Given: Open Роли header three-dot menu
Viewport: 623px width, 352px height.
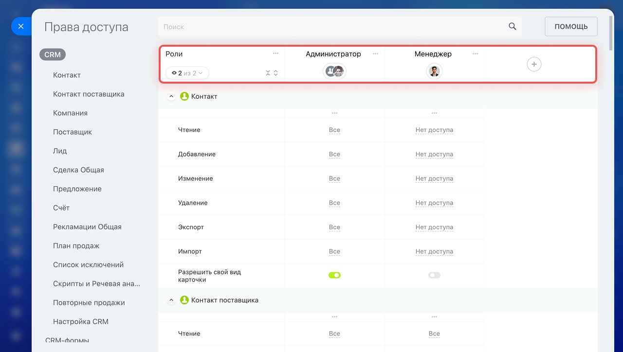Looking at the screenshot, I should pyautogui.click(x=275, y=53).
